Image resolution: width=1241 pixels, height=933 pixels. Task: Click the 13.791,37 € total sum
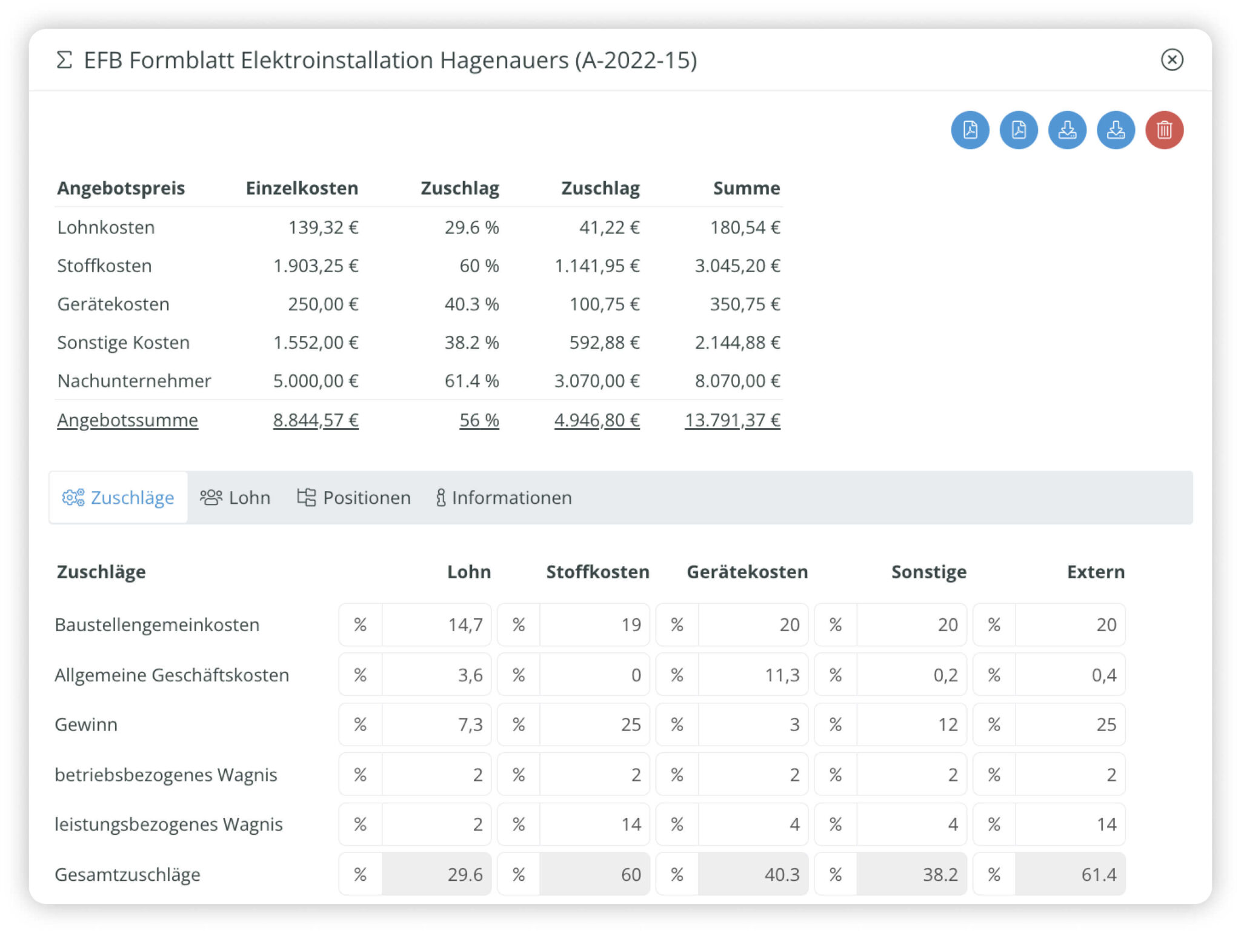click(732, 420)
